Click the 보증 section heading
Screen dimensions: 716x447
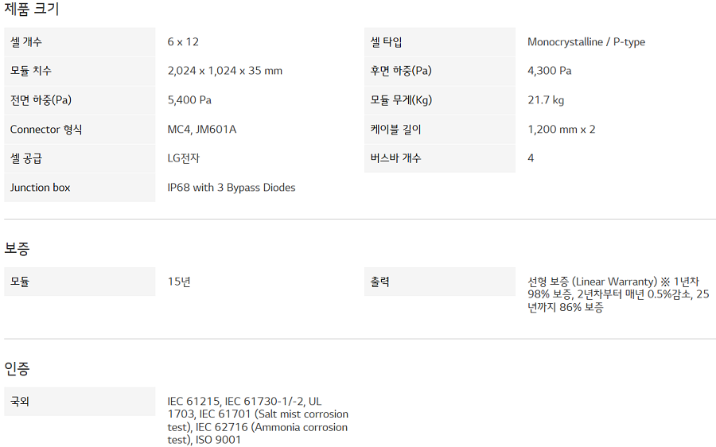17,248
